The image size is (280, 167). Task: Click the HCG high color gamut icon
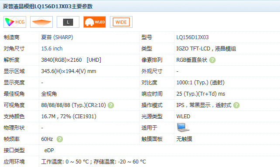tap(15, 22)
